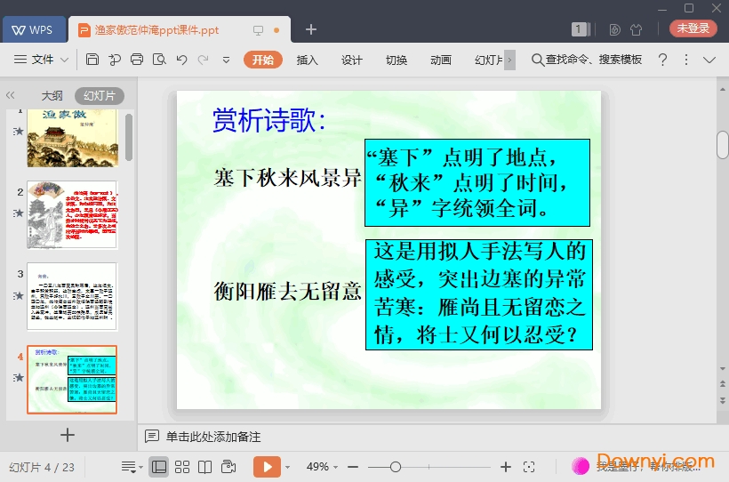Select slide 4 thumbnail 赏析诗歌
This screenshot has width=729, height=482.
click(x=72, y=379)
